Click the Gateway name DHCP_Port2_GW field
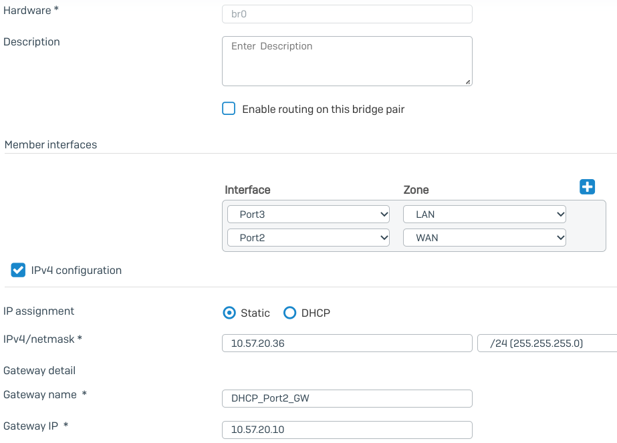 point(347,398)
